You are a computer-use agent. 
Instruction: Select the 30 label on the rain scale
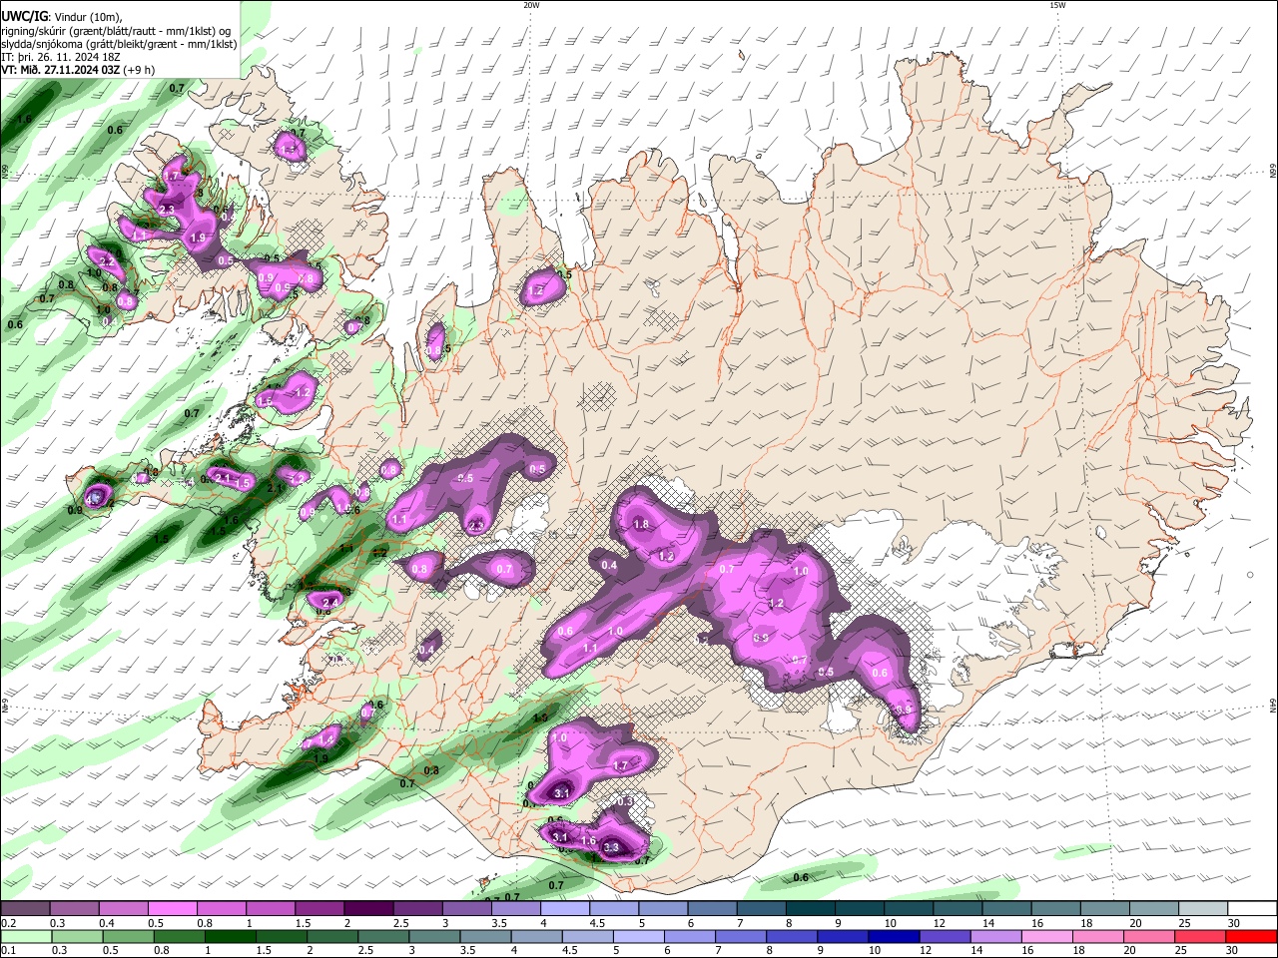click(x=1234, y=950)
